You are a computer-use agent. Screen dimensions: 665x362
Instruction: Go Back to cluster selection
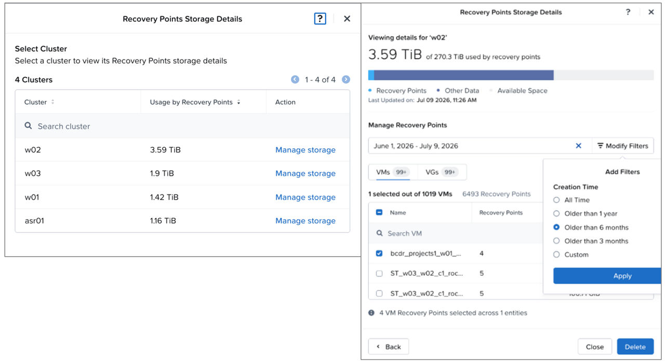pyautogui.click(x=389, y=346)
